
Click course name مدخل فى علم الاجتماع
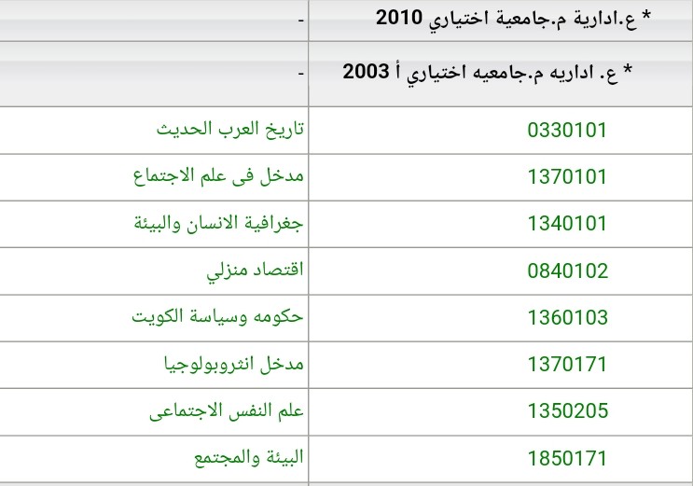click(218, 176)
